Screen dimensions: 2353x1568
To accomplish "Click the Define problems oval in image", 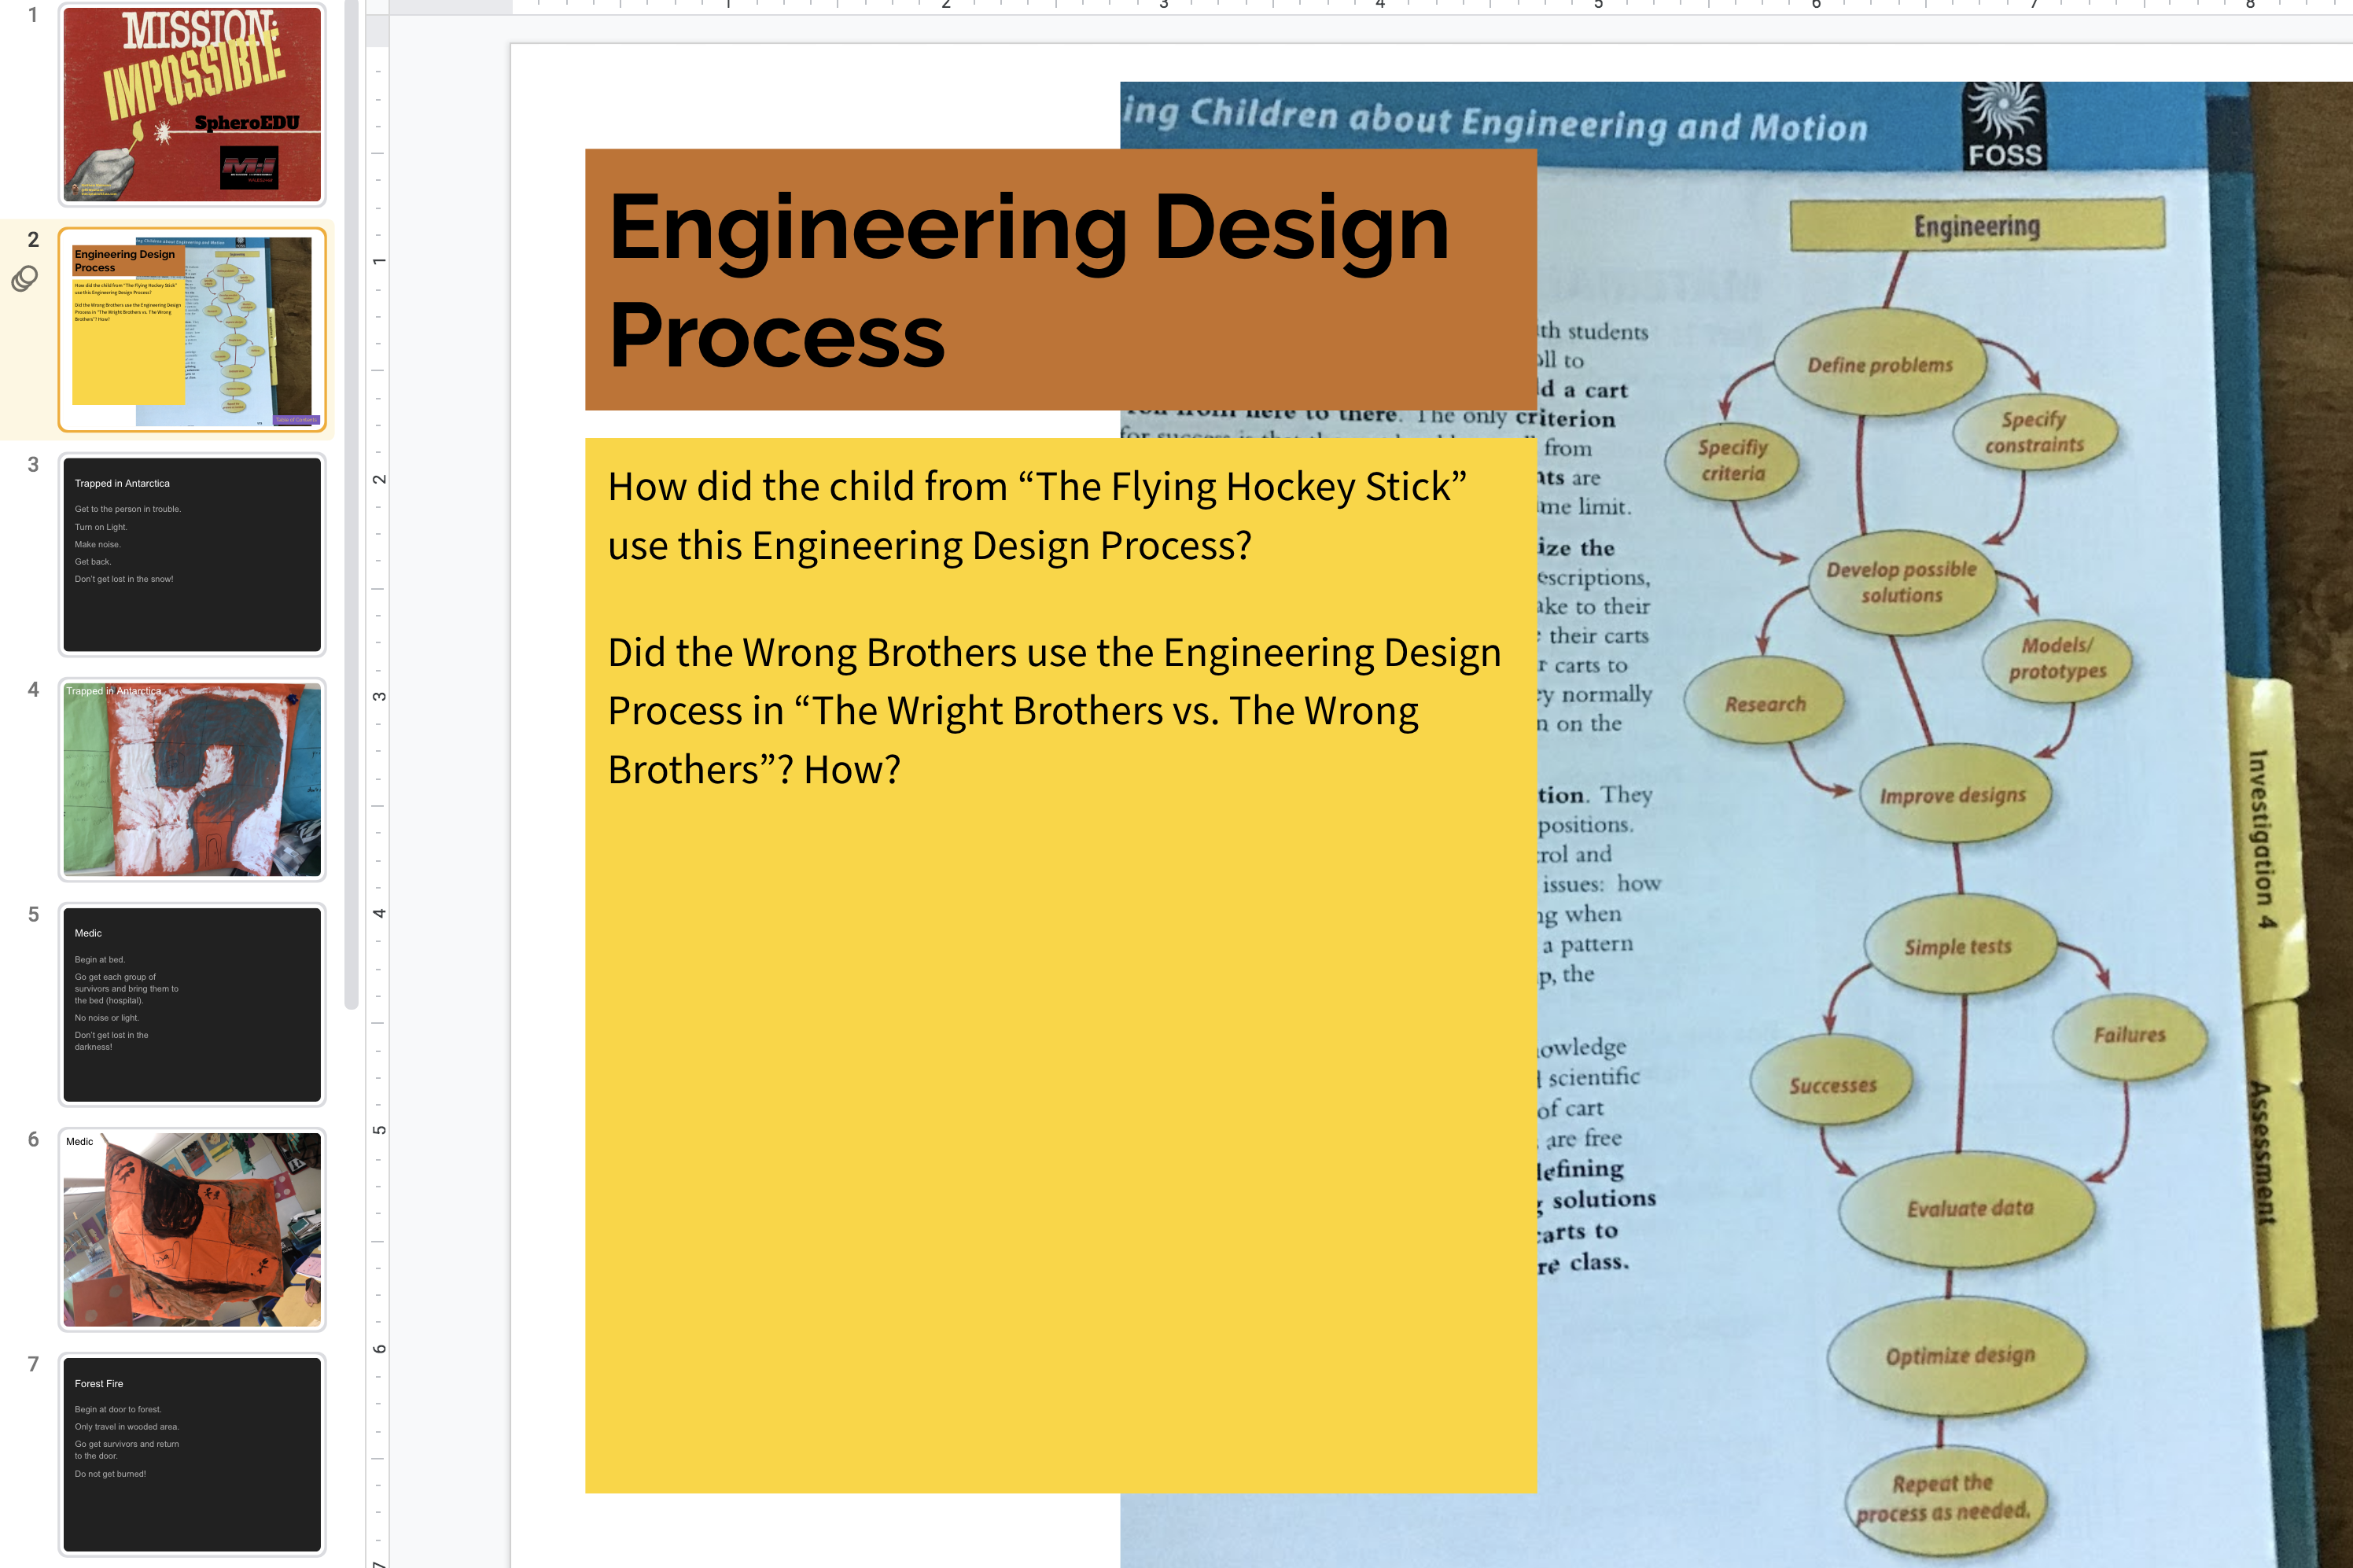I will tap(1879, 365).
